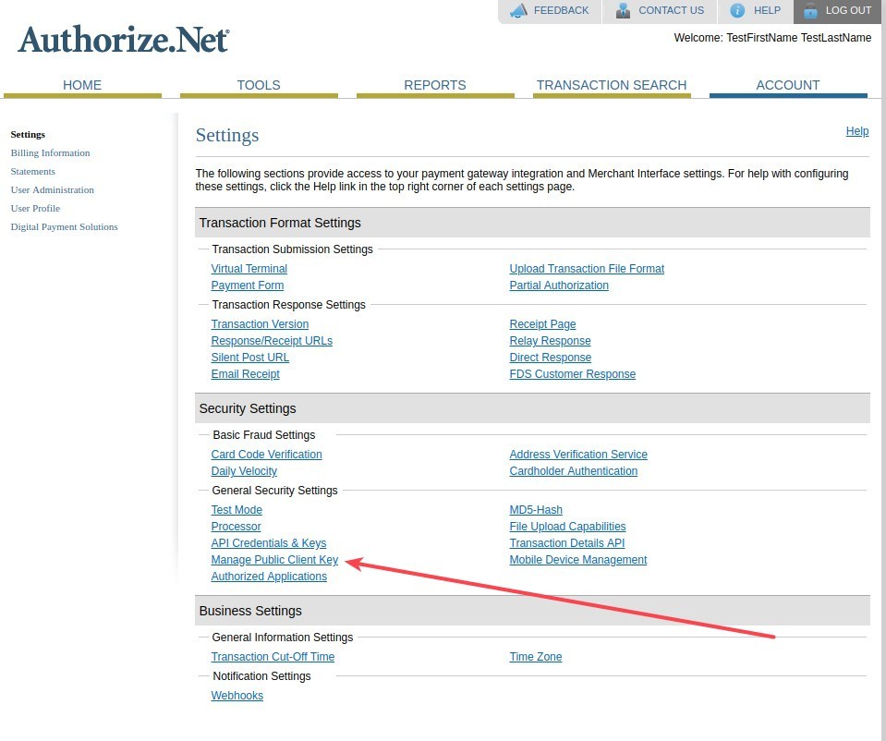Open HELP in the top bar
The image size is (886, 741).
(767, 10)
